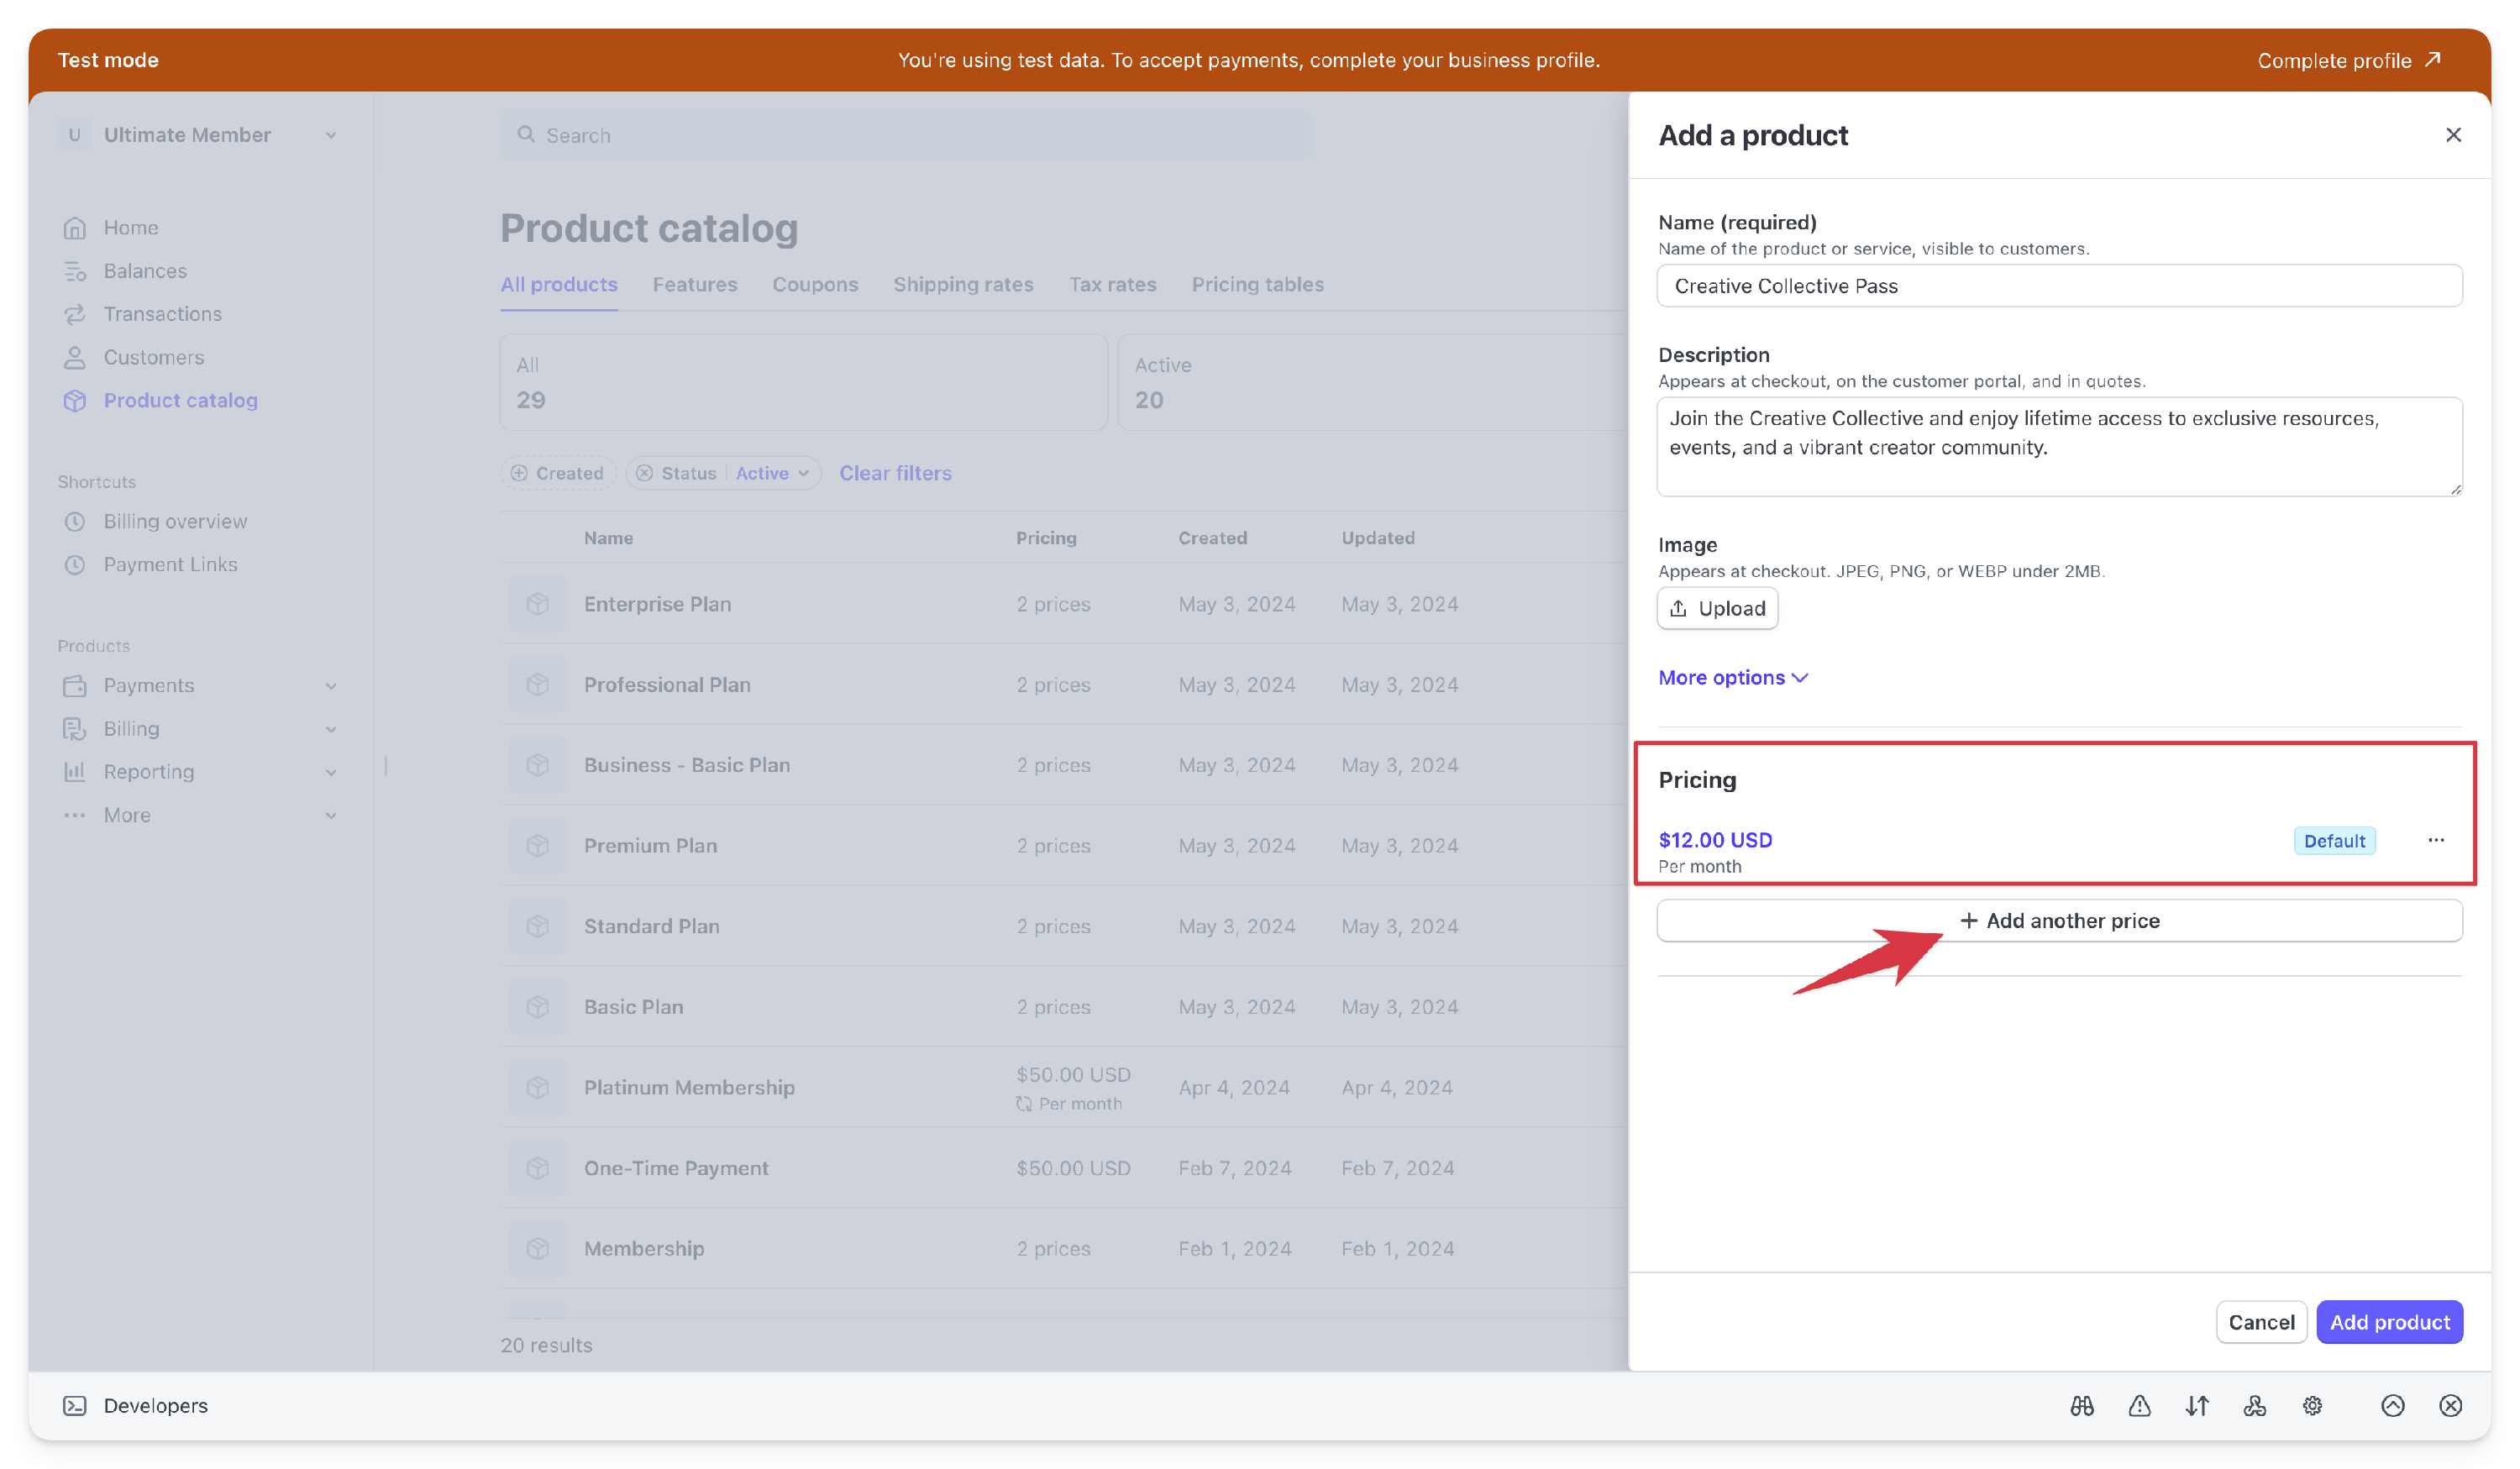
Task: Expand More options in product form
Action: pyautogui.click(x=1732, y=677)
